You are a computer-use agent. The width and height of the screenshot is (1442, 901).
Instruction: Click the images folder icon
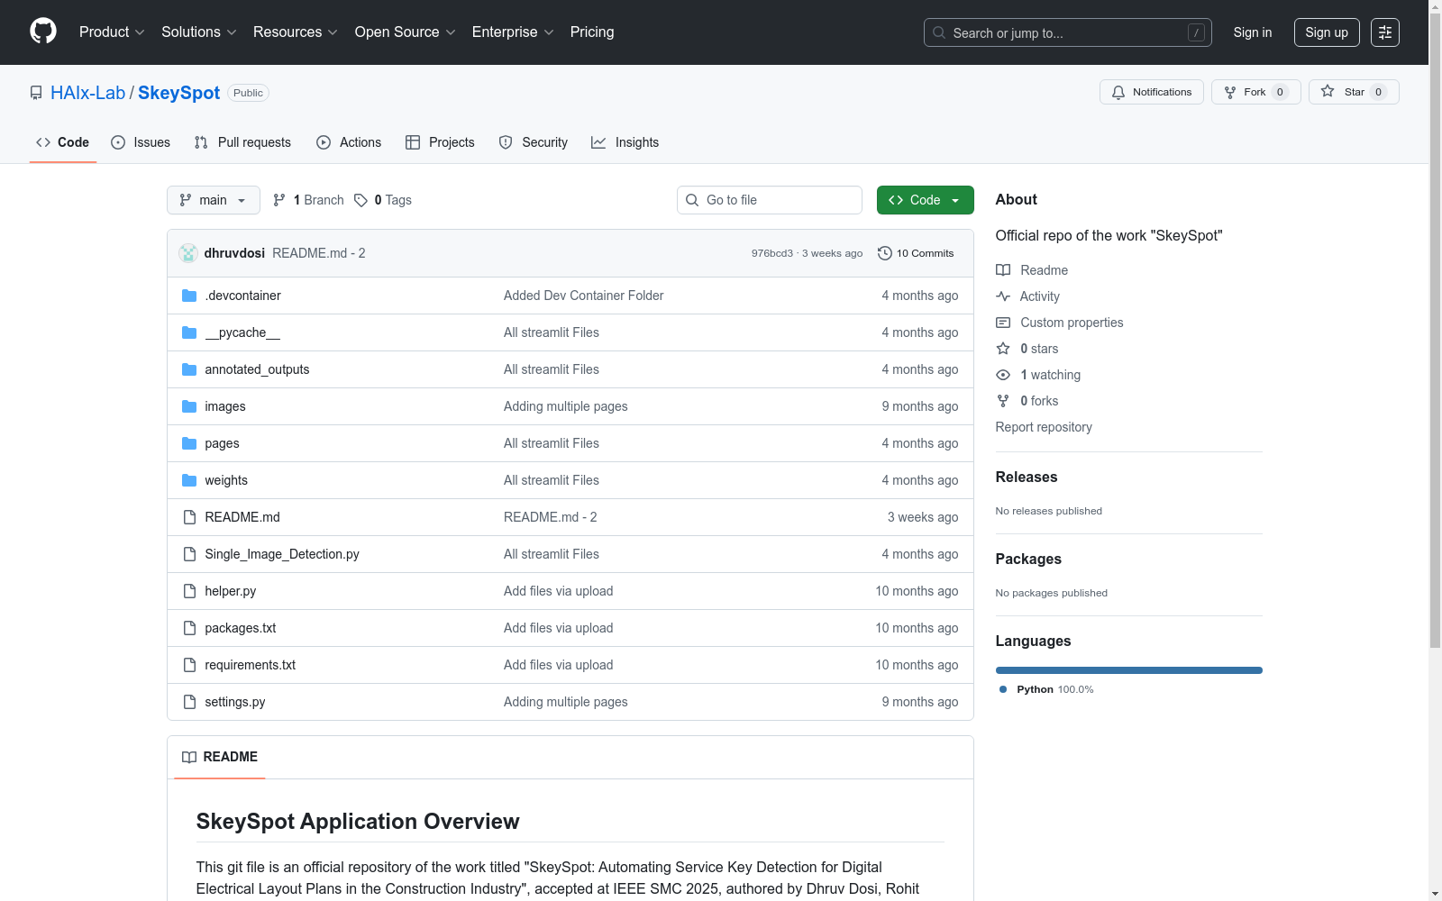click(x=189, y=406)
